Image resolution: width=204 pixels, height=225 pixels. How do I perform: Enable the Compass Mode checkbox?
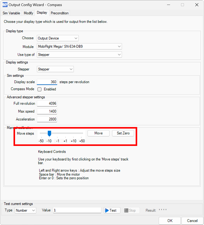(x=40, y=89)
